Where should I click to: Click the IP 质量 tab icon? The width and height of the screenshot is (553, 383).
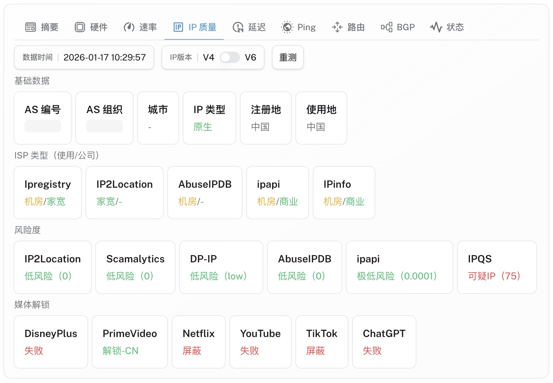(178, 27)
